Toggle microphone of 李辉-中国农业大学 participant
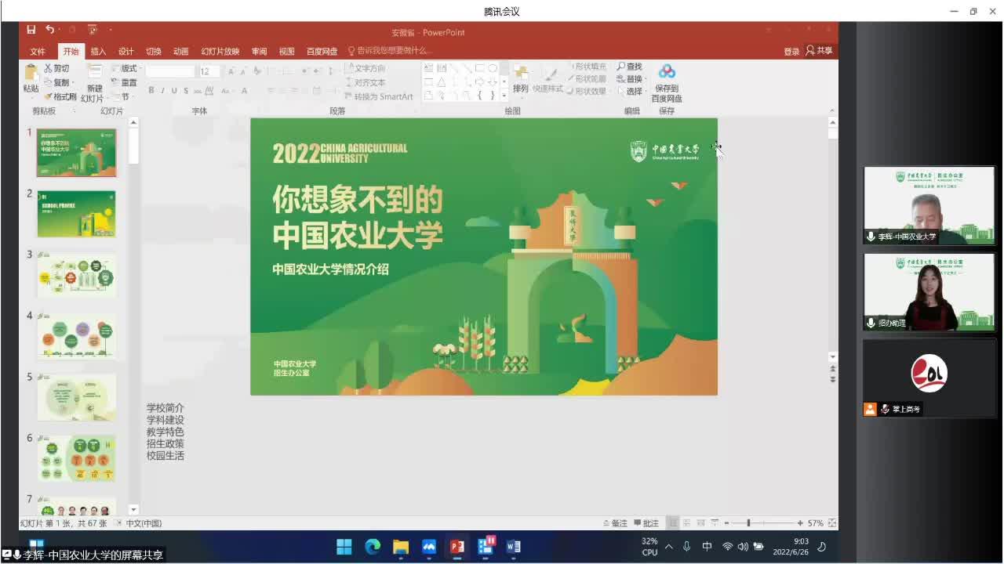 [x=871, y=237]
